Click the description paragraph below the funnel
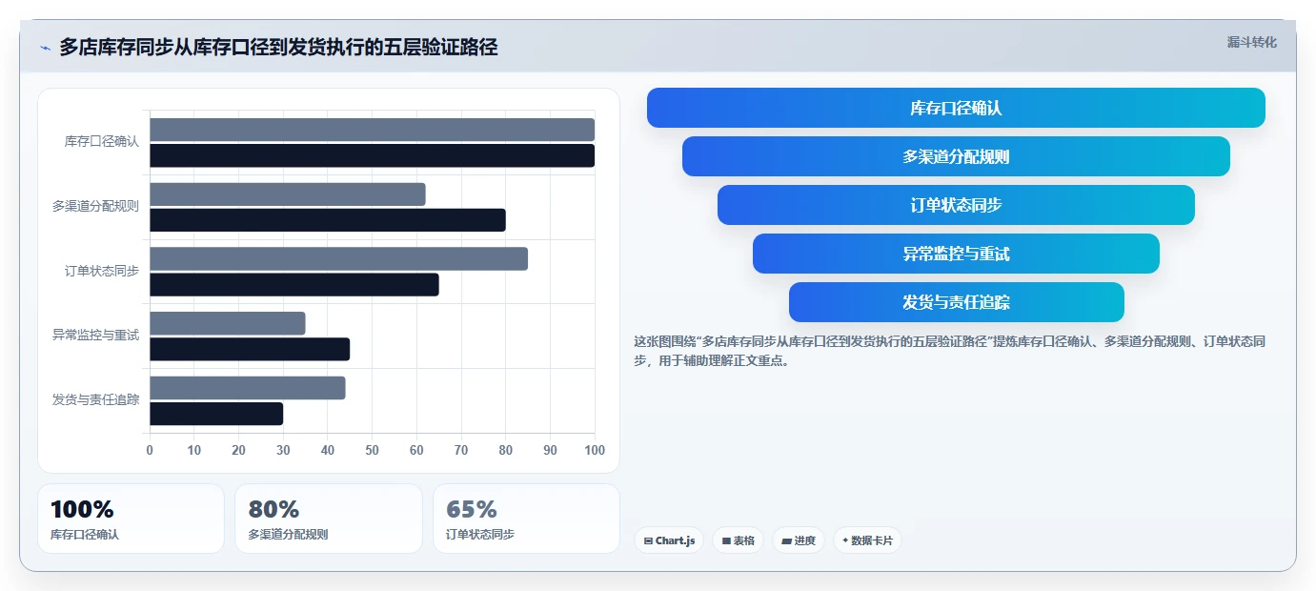1316x591 pixels. (x=949, y=351)
